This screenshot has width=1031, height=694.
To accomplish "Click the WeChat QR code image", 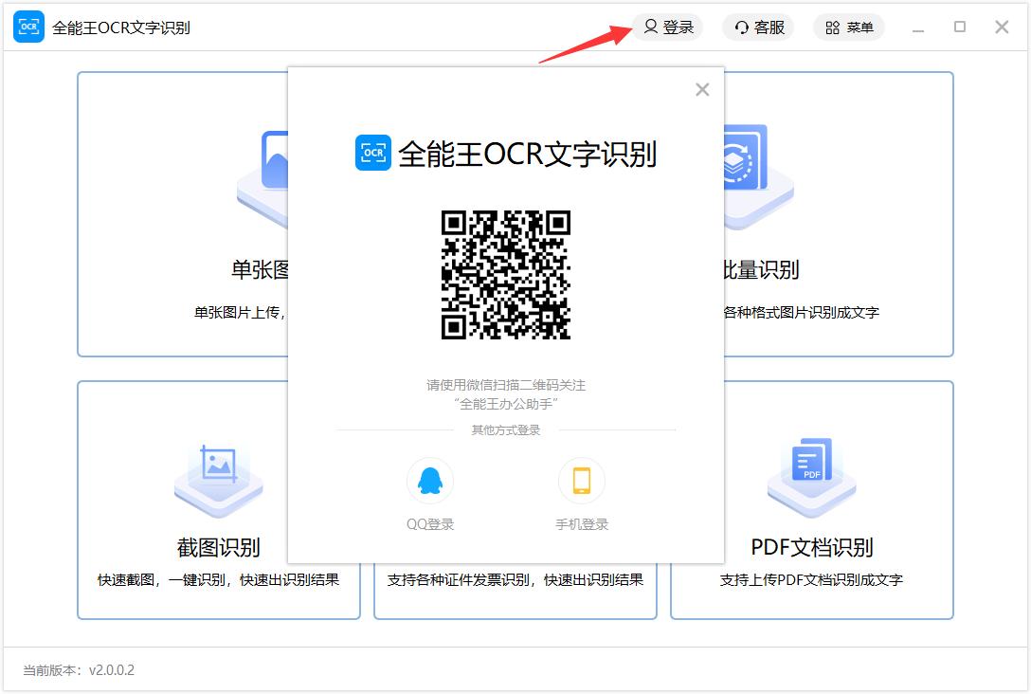I will pos(506,275).
